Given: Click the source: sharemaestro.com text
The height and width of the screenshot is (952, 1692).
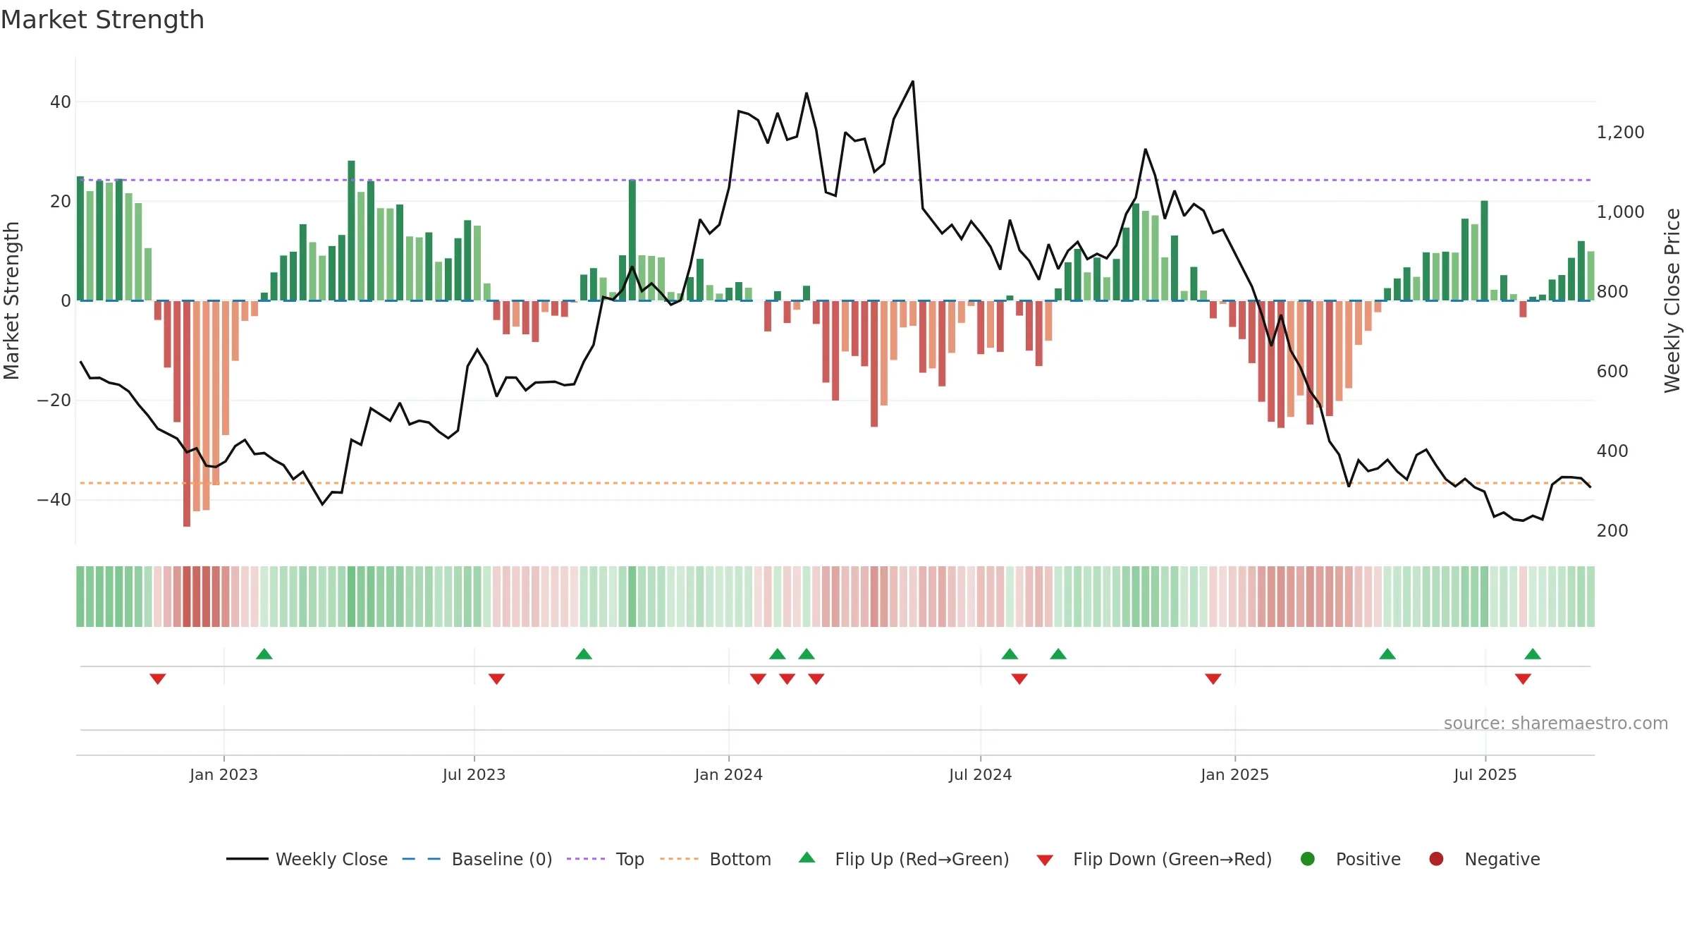Looking at the screenshot, I should [x=1556, y=724].
